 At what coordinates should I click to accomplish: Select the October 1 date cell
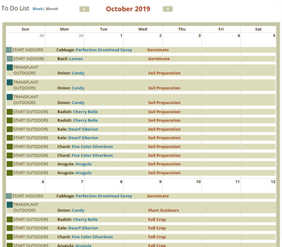pyautogui.click(x=103, y=40)
